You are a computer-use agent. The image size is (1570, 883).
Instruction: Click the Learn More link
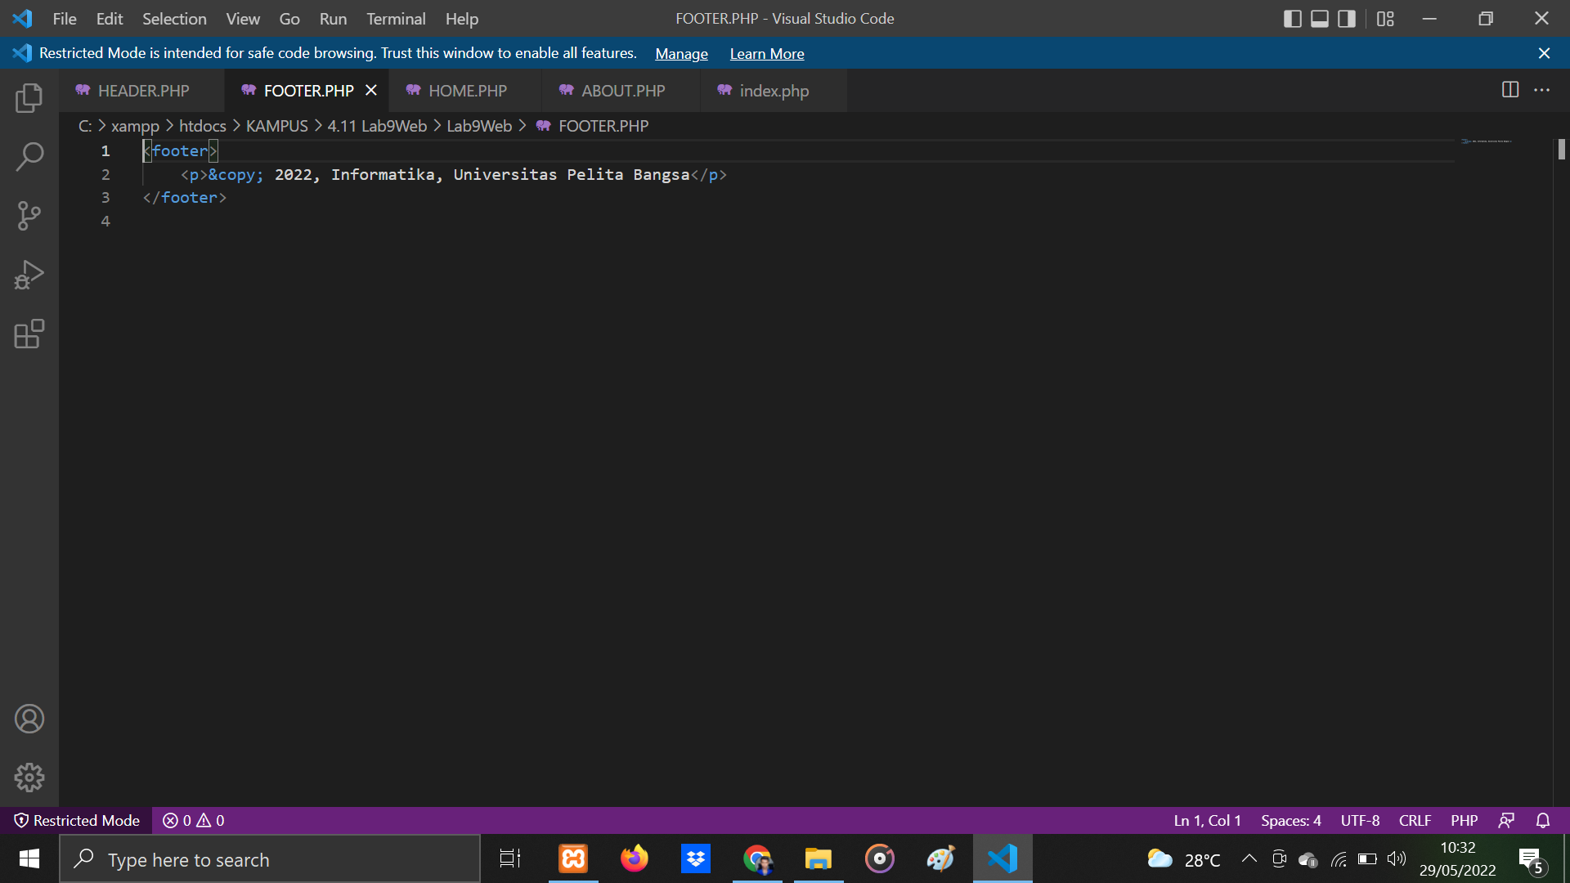[766, 53]
